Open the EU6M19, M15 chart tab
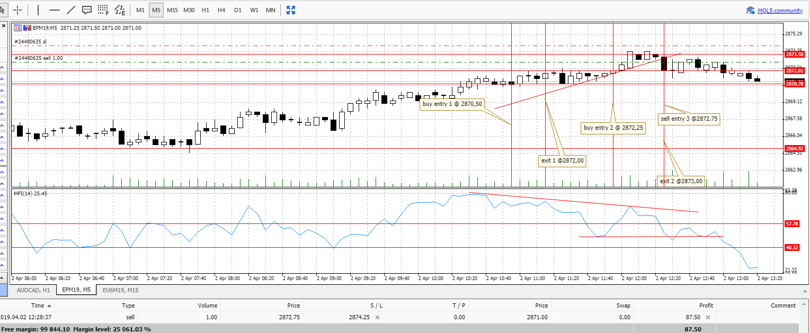The image size is (810, 333). pyautogui.click(x=121, y=290)
